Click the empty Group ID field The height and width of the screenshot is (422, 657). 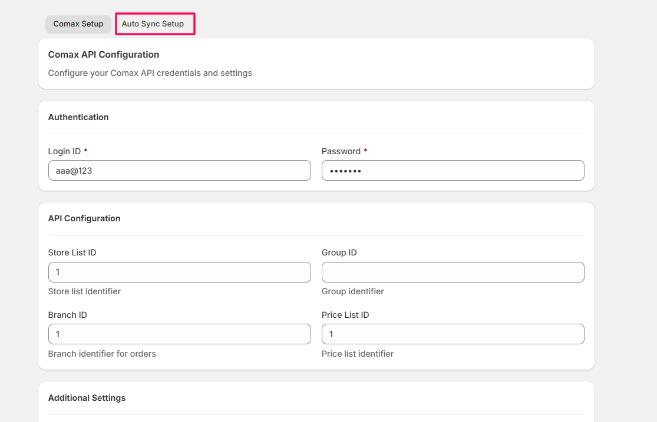pyautogui.click(x=453, y=272)
